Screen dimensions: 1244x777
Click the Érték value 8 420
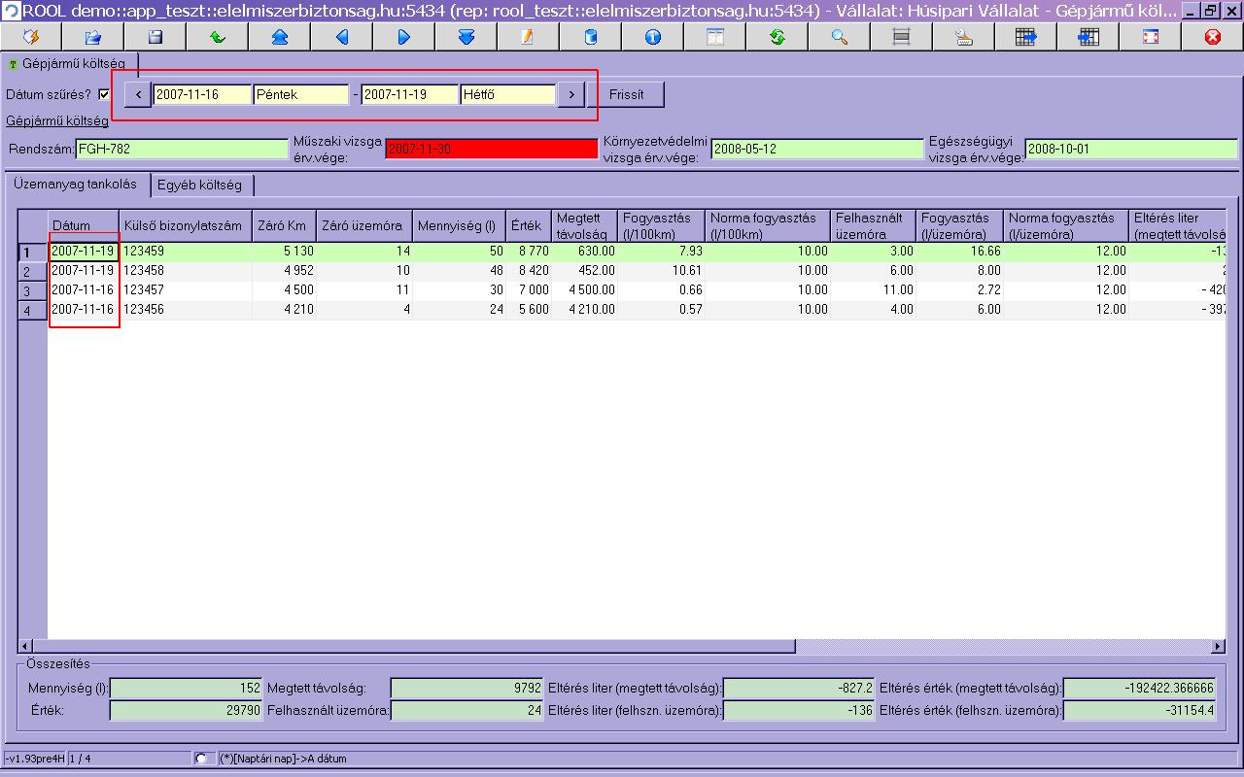tap(529, 271)
